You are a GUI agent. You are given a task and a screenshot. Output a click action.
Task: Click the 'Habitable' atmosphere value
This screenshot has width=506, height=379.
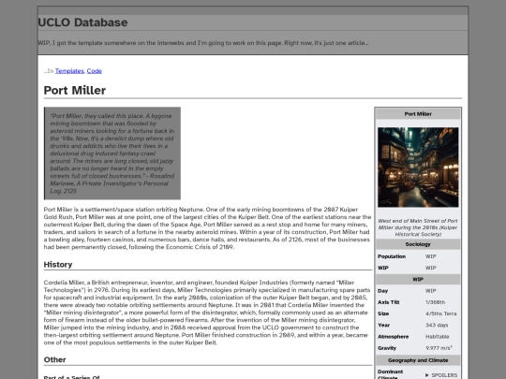(x=437, y=337)
